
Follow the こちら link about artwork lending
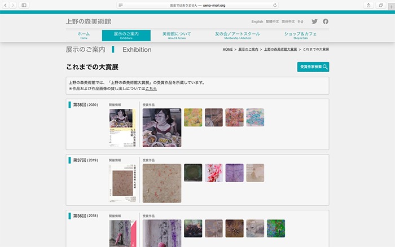[x=151, y=89]
